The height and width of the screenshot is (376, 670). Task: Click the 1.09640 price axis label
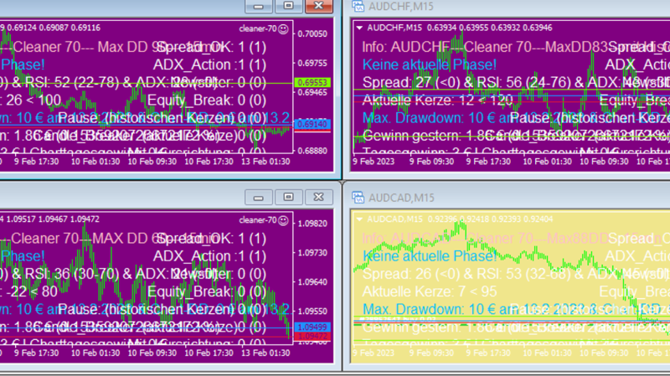(x=312, y=282)
